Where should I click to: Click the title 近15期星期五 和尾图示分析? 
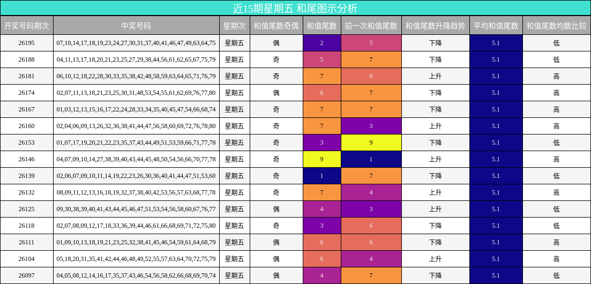click(295, 8)
